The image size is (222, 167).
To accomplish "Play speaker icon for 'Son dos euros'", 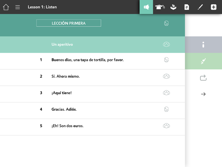I will [x=166, y=126].
